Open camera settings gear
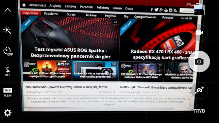This screenshot has height=123, width=219. click(x=8, y=113)
